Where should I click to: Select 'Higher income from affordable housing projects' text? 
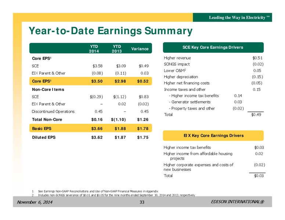(198, 156)
